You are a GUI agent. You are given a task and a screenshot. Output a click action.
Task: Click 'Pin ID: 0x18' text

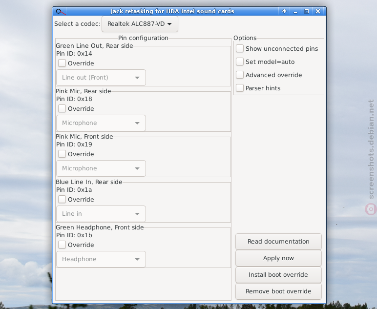[x=74, y=99]
